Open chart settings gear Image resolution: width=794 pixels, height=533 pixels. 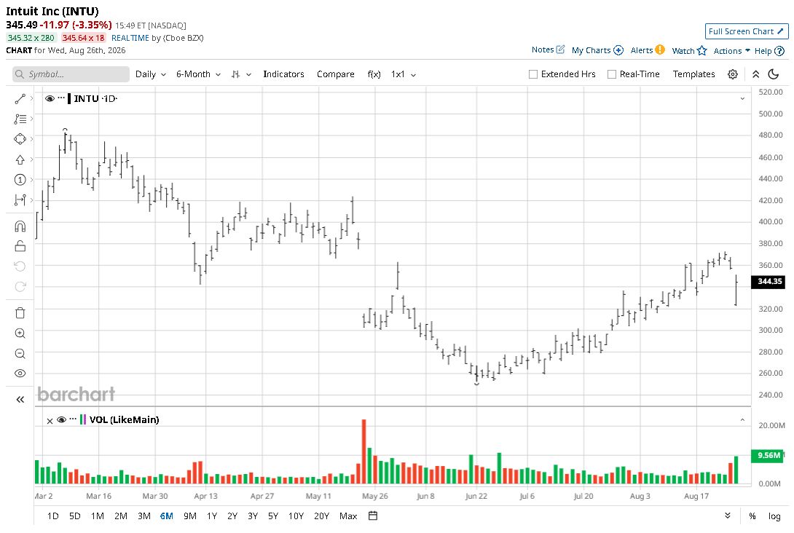(x=733, y=74)
